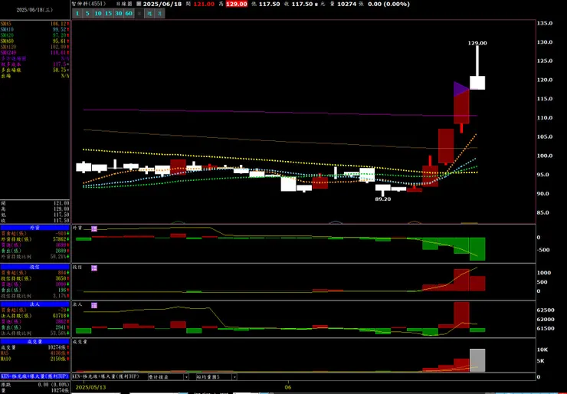Open the 累計損益 dropdown
This screenshot has height=394, width=567.
pyautogui.click(x=169, y=376)
